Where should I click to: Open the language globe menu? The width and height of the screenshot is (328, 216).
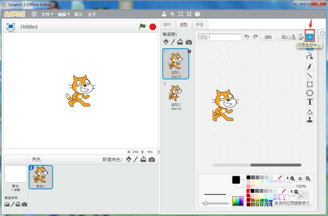coord(34,14)
